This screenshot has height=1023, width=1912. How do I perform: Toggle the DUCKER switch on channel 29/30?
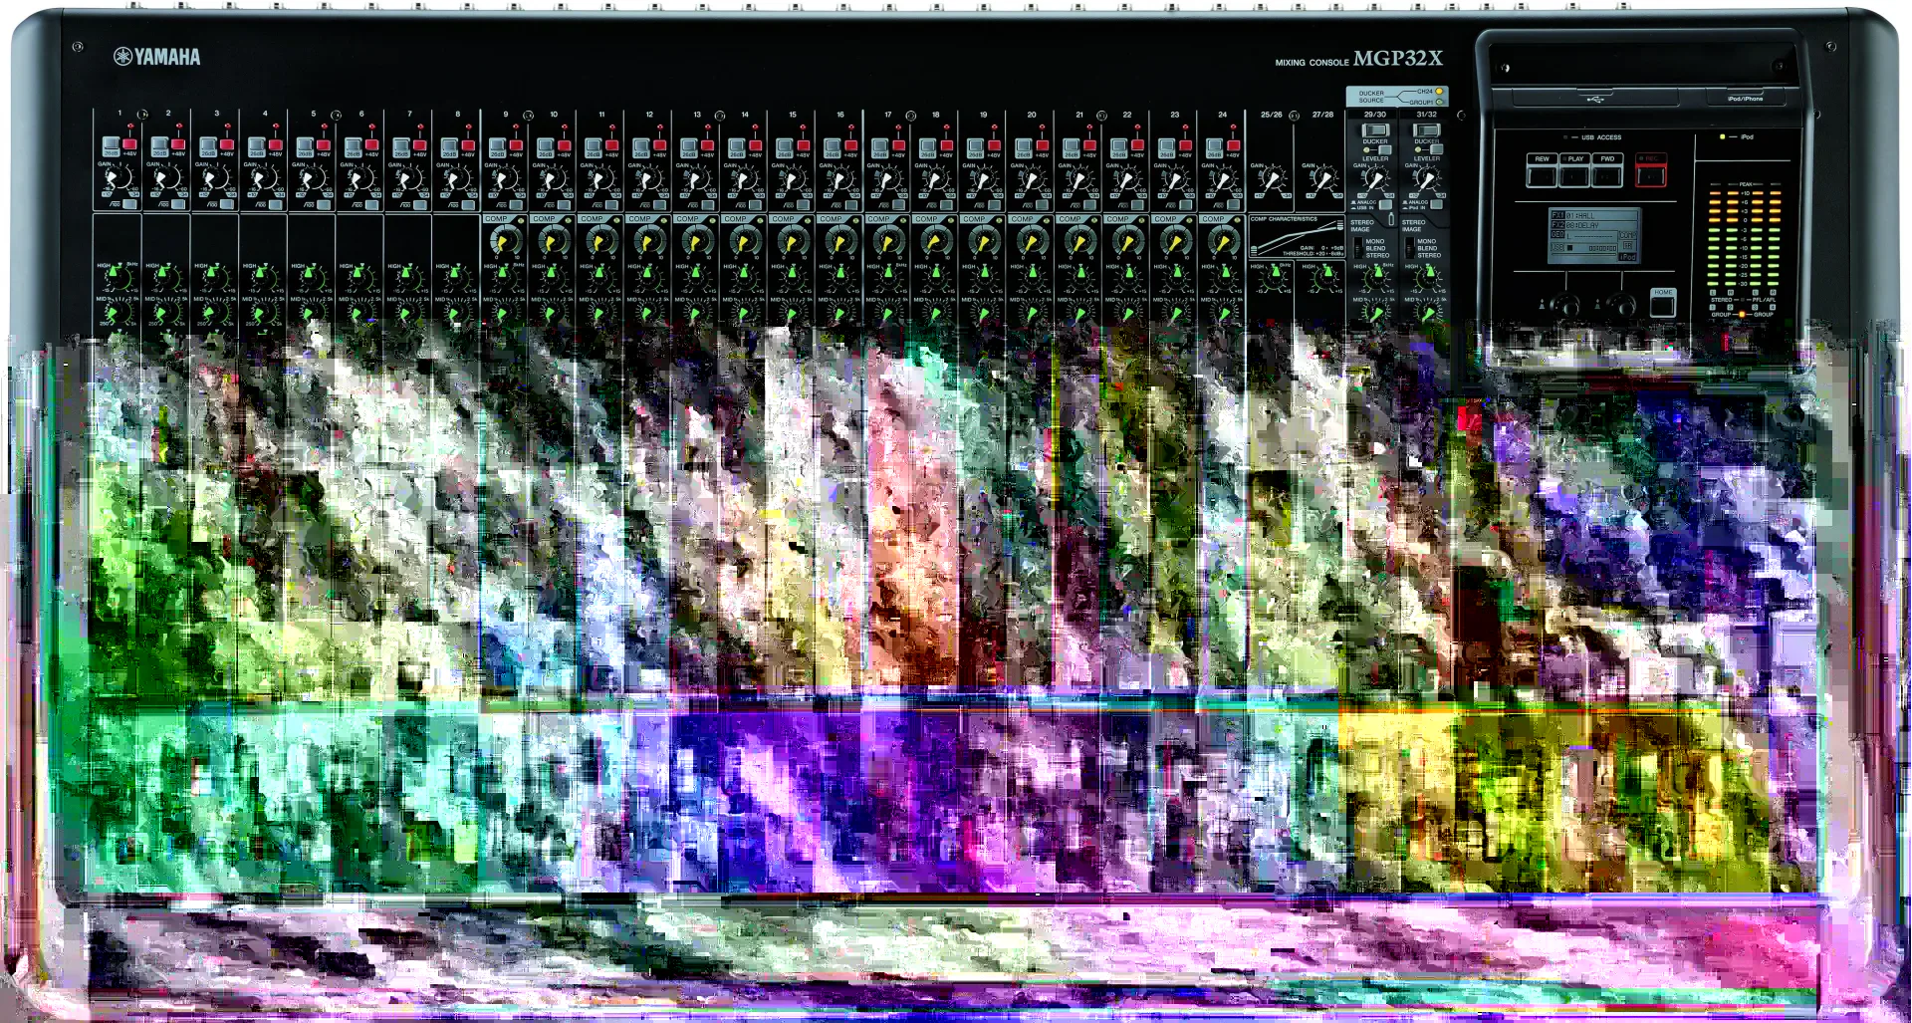1374,129
